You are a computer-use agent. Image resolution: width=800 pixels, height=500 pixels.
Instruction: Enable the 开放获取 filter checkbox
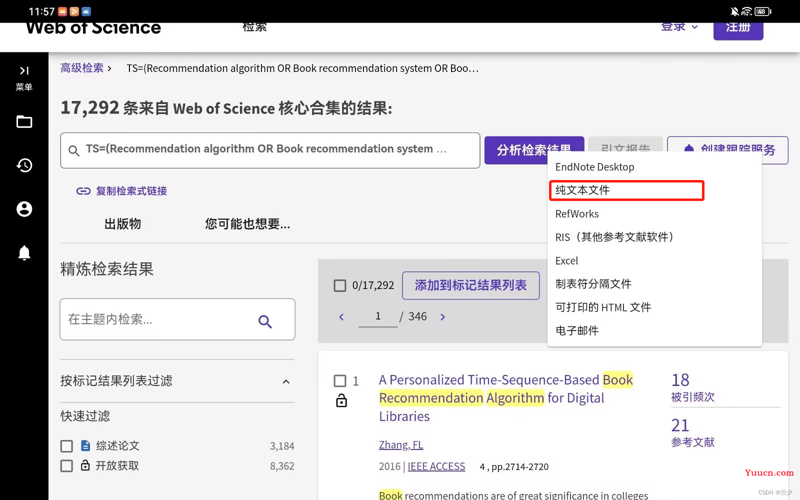[66, 466]
